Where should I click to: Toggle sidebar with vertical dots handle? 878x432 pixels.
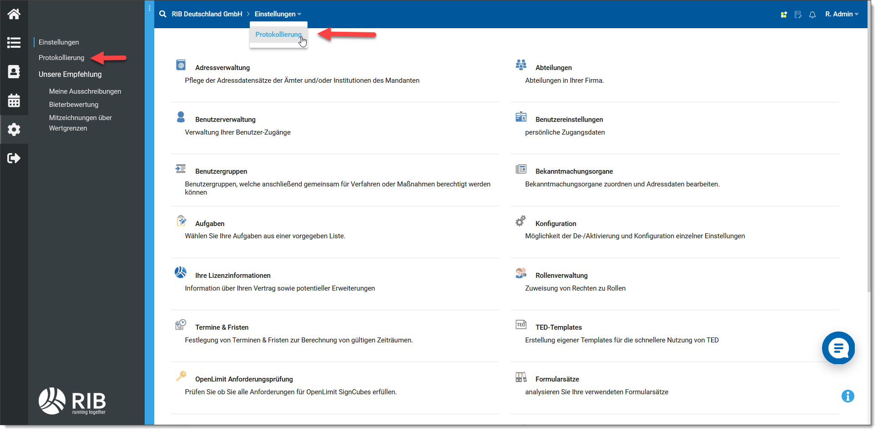(149, 8)
